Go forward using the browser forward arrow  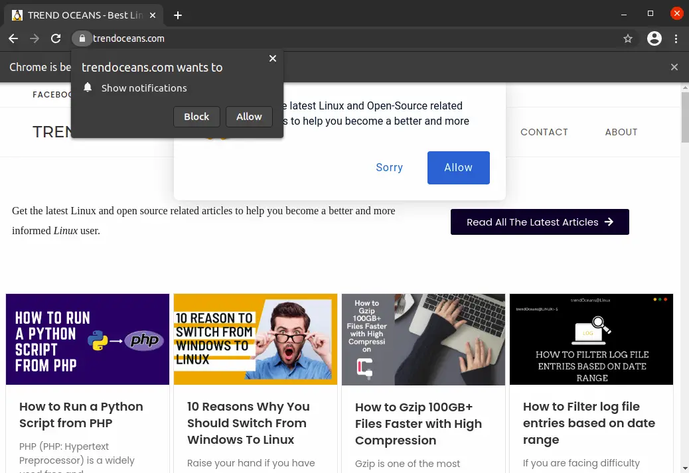[x=35, y=38]
